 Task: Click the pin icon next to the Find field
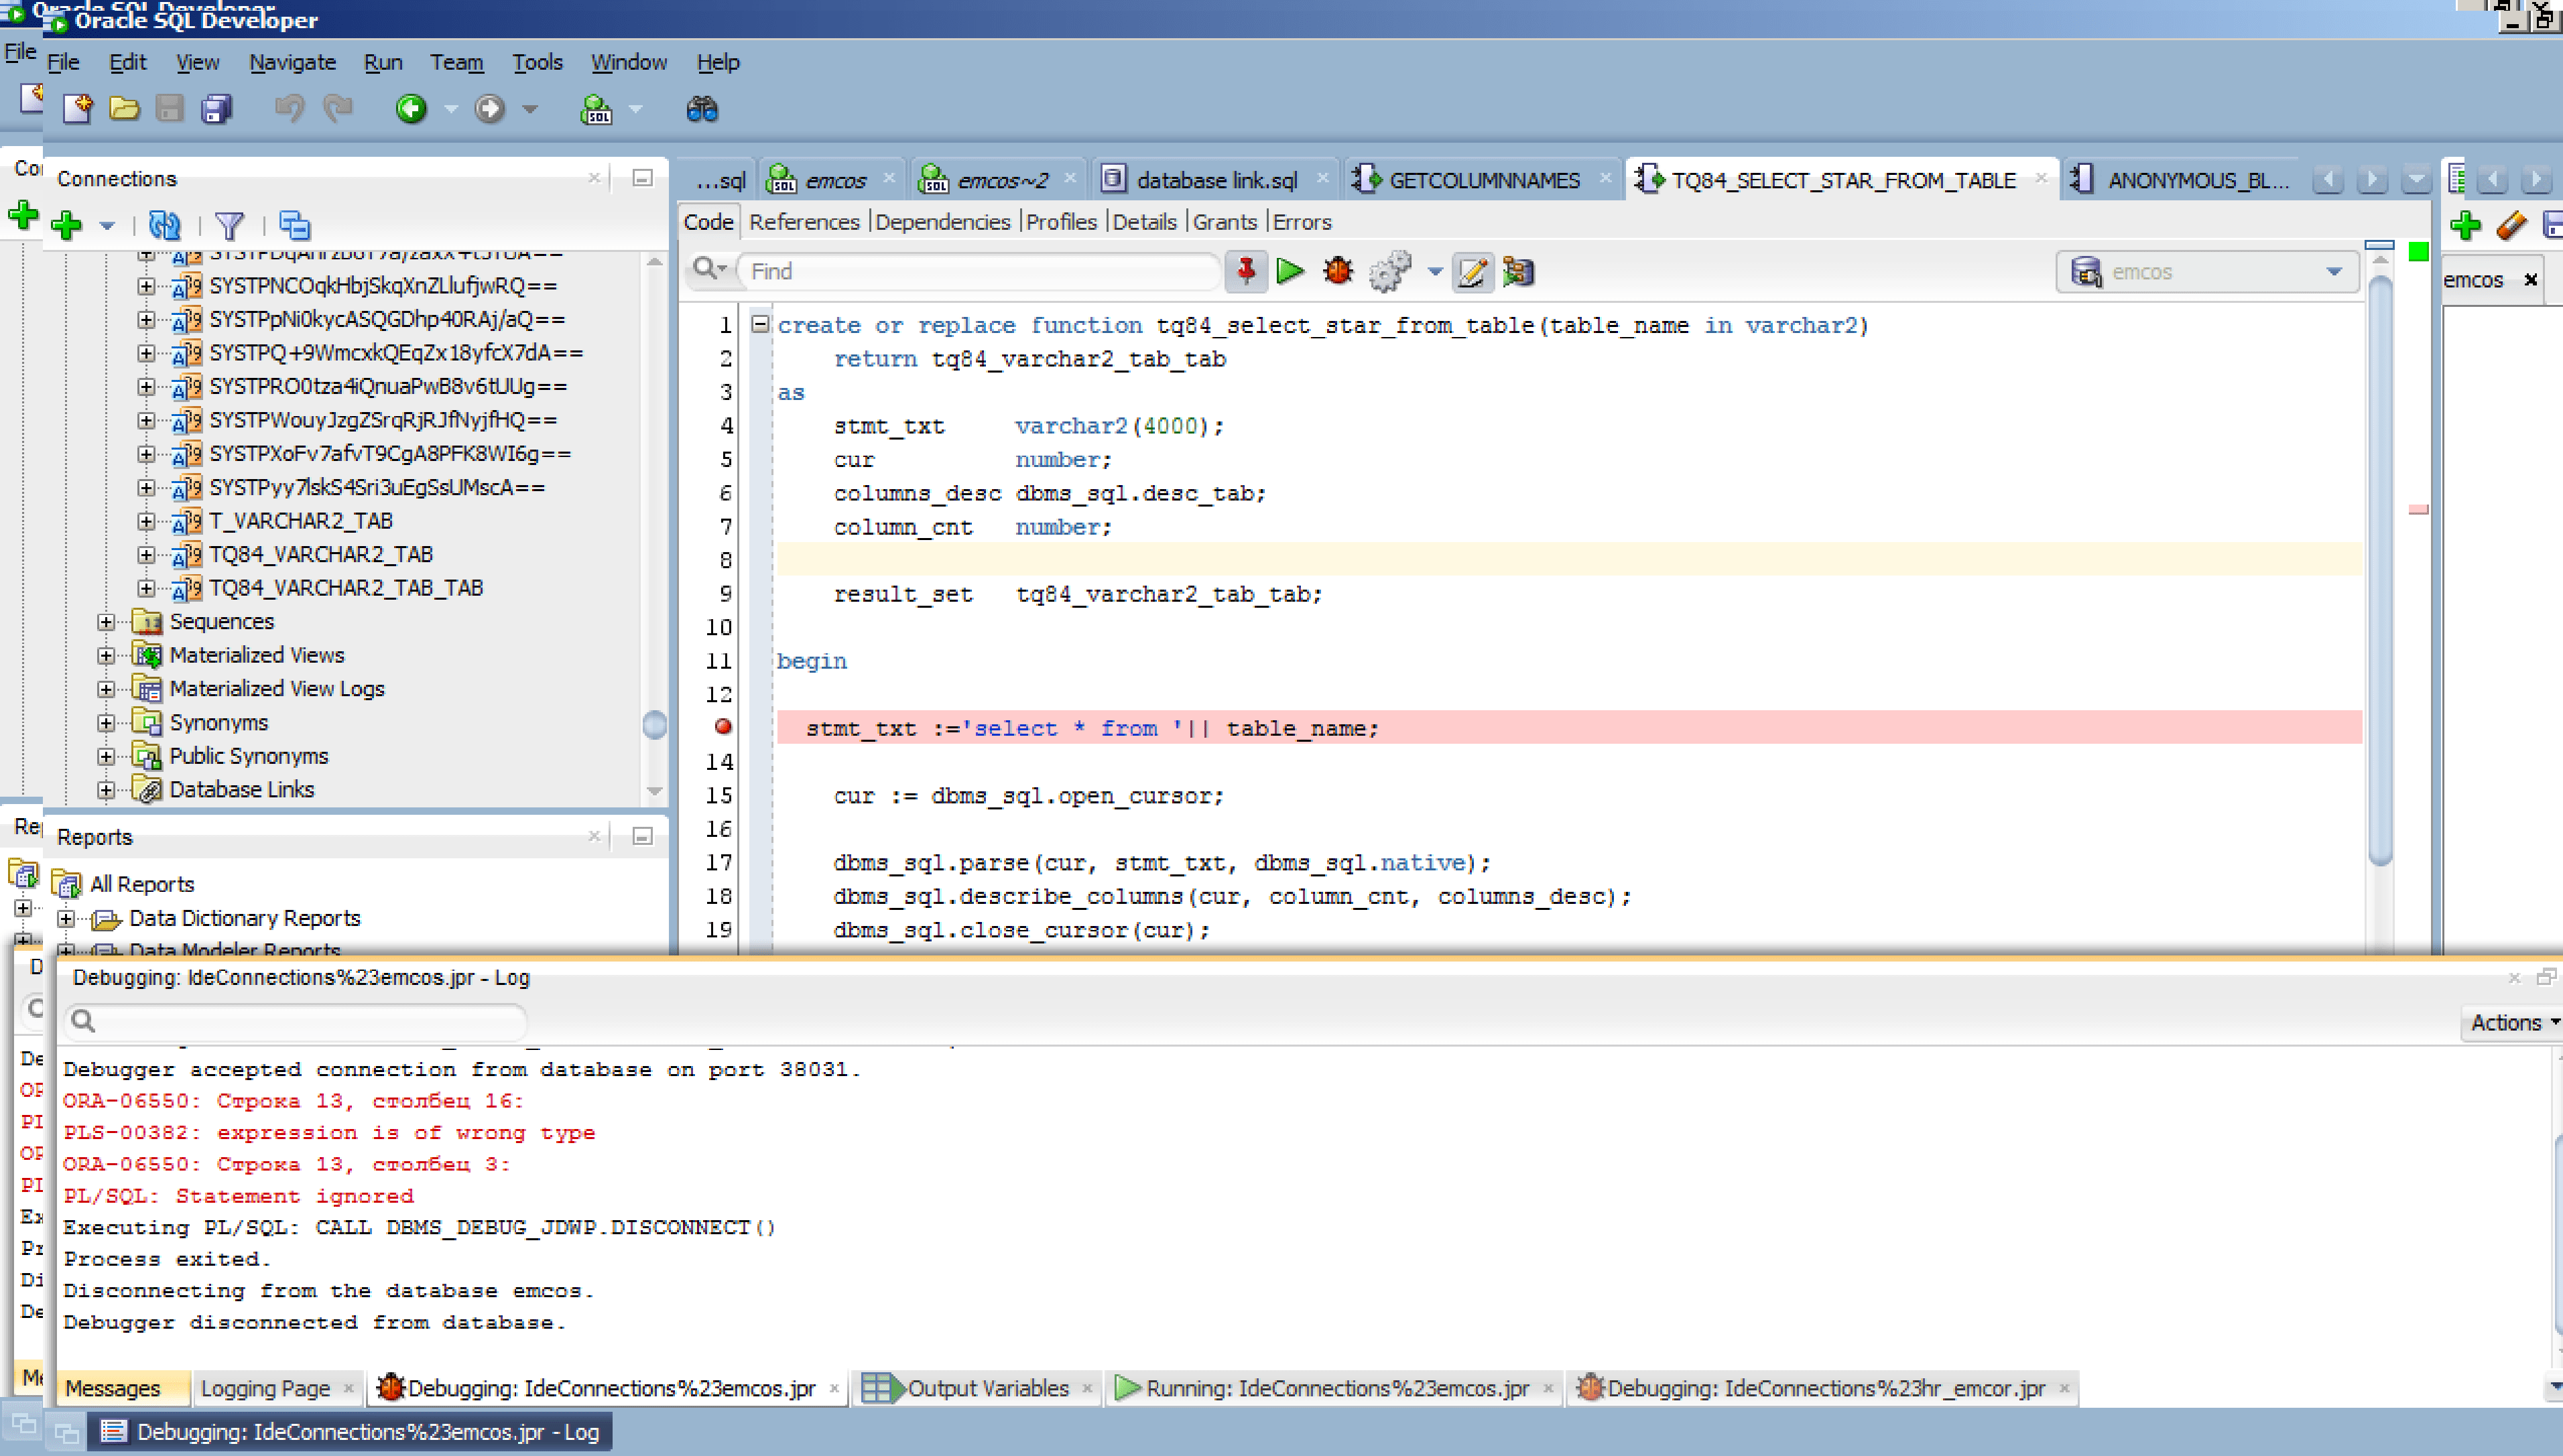[1245, 271]
